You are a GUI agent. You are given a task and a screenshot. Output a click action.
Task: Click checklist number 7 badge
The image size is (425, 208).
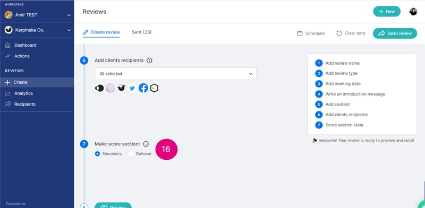[x=319, y=125]
